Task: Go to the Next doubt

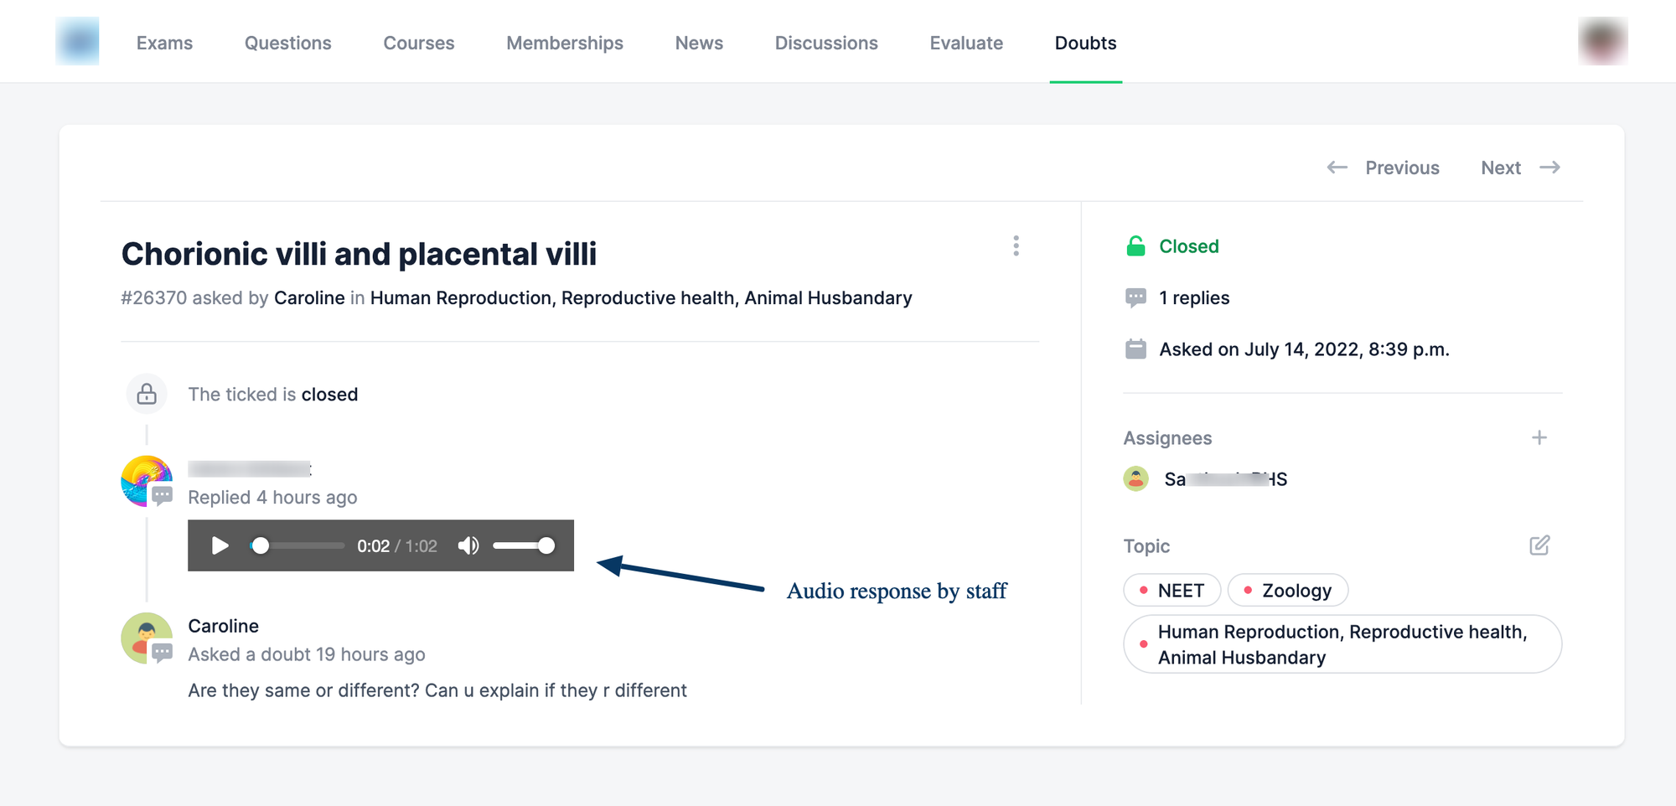Action: pyautogui.click(x=1520, y=168)
